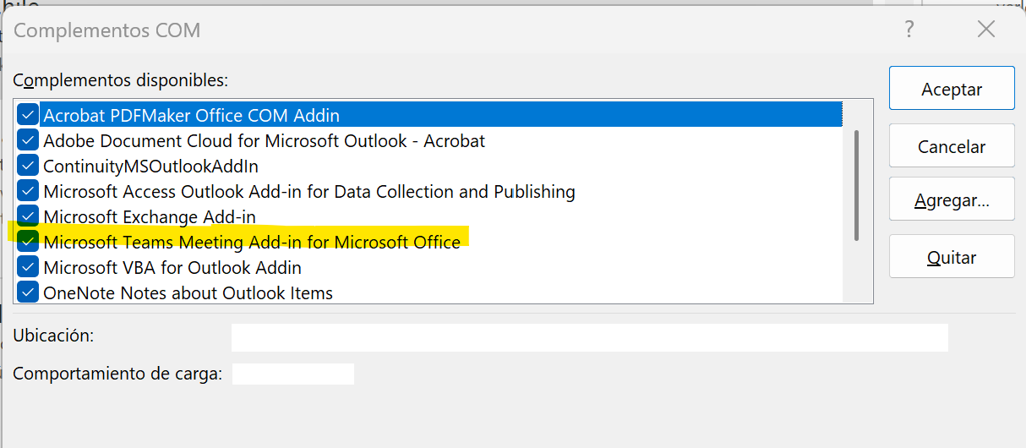Viewport: 1026px width, 448px height.
Task: Click the add-in list vertical scrollbar
Action: pyautogui.click(x=857, y=185)
